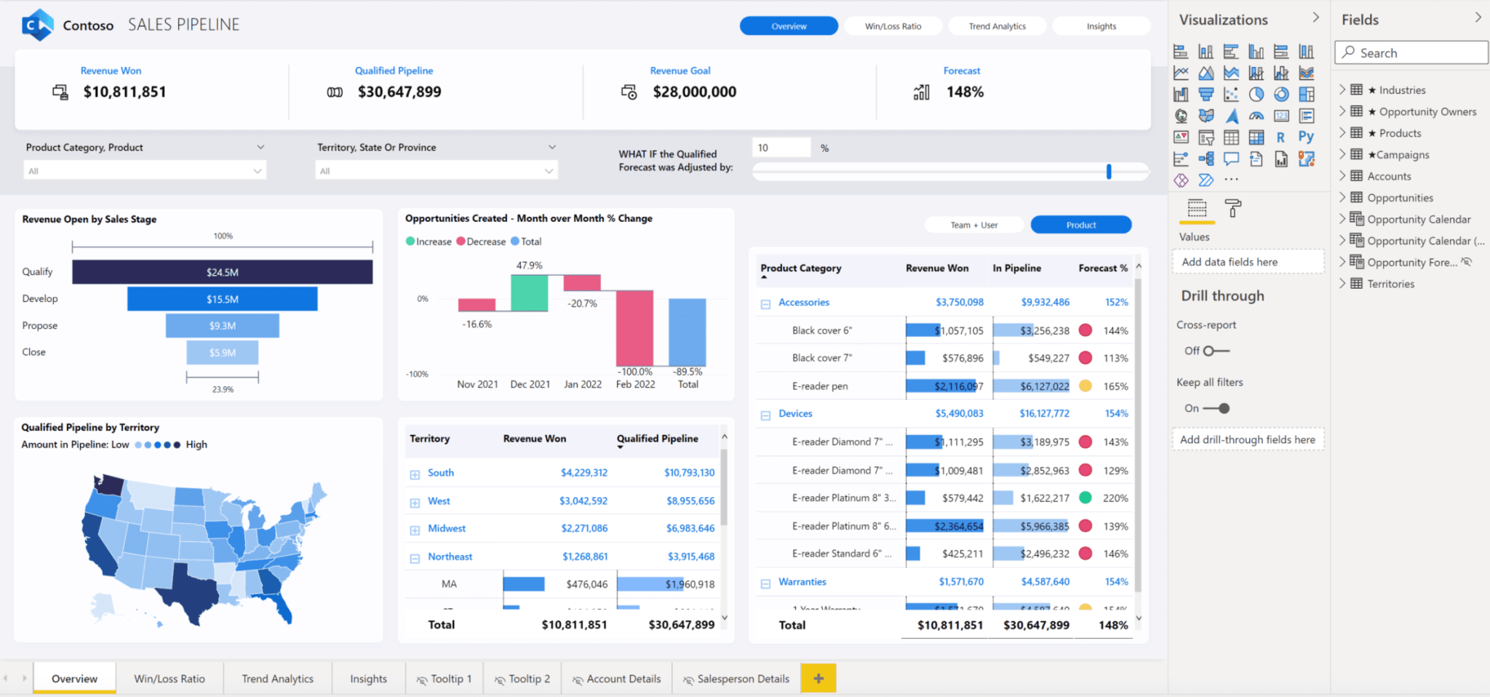
Task: Unhide the Opportunity Fore... table via hidden-eye icon
Action: 1469,262
